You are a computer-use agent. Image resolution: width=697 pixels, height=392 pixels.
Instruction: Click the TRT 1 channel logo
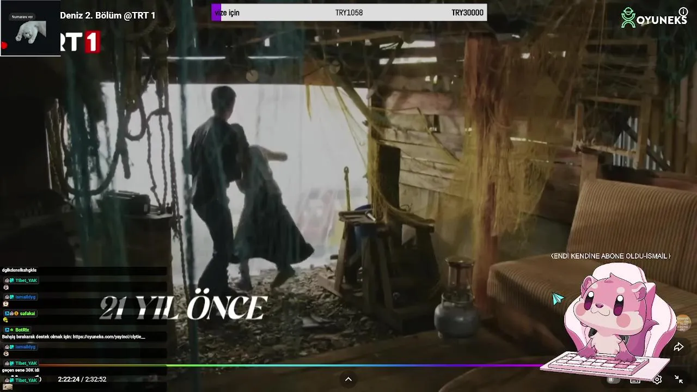click(80, 42)
